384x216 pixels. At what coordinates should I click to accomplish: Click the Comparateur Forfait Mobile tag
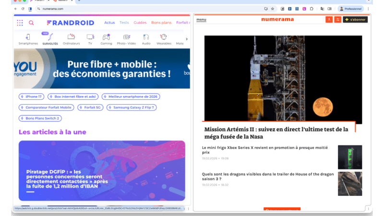coord(46,107)
